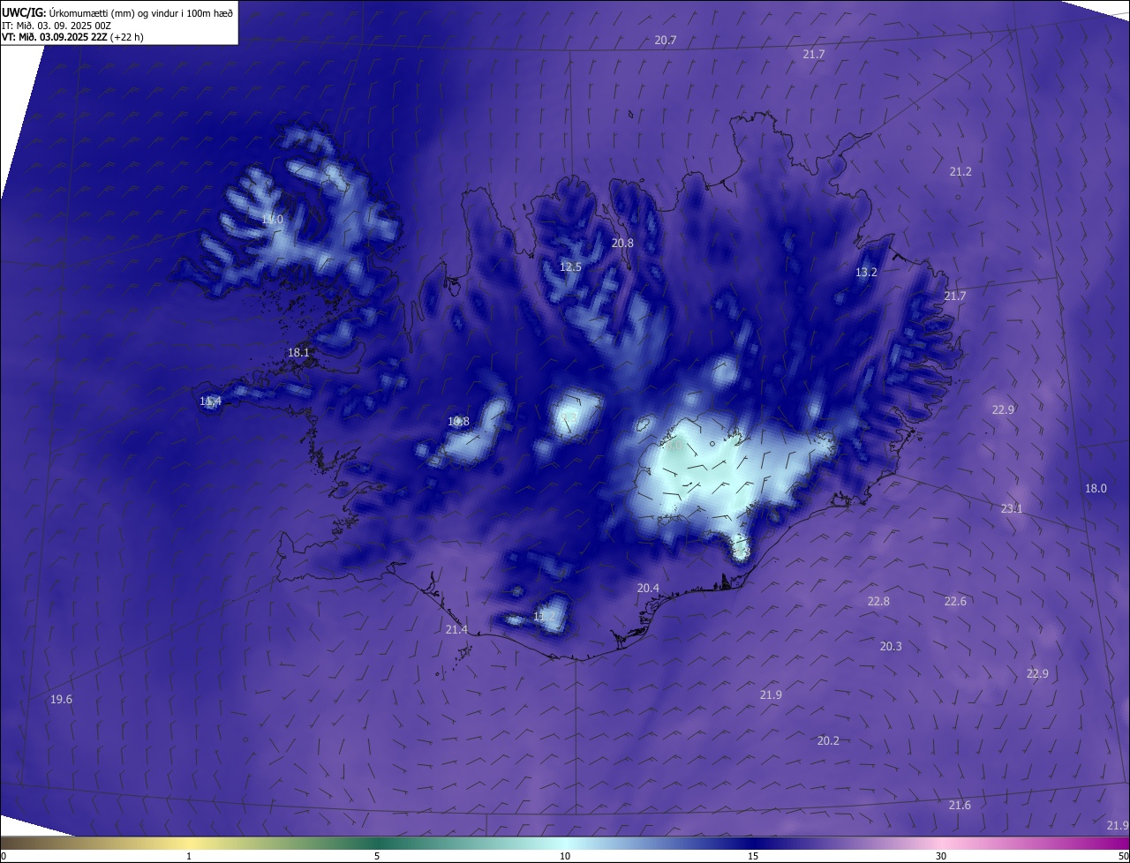Image resolution: width=1130 pixels, height=863 pixels.
Task: Click the 20.7 value label
Action: [666, 41]
